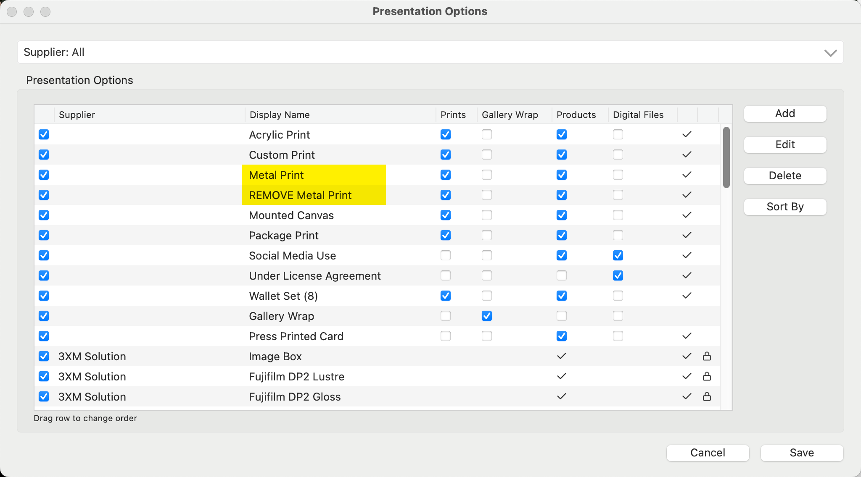861x477 pixels.
Task: Disable Digital Files for Social Media Use
Action: pos(618,255)
